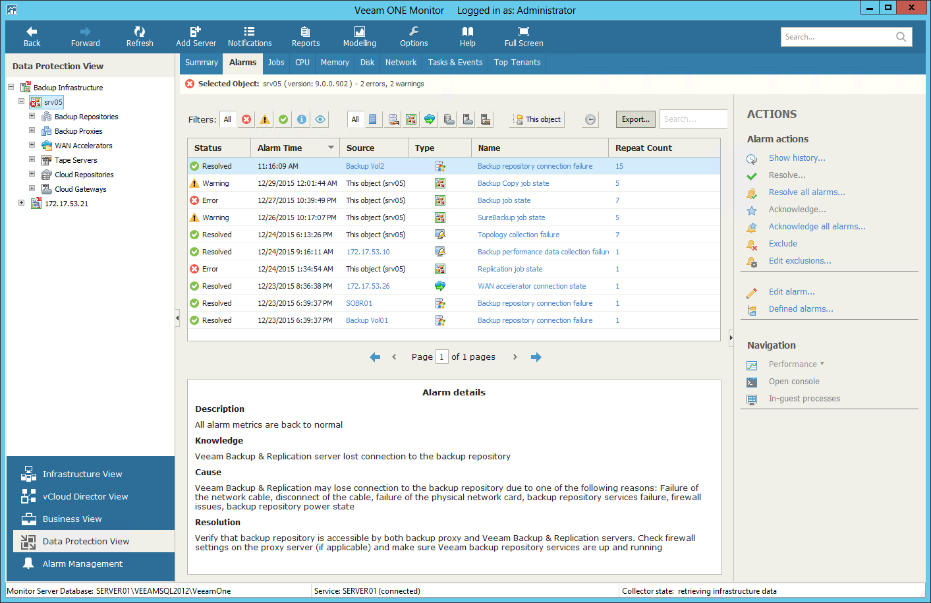Expand the Tape Servers node
This screenshot has height=603, width=931.
point(32,159)
